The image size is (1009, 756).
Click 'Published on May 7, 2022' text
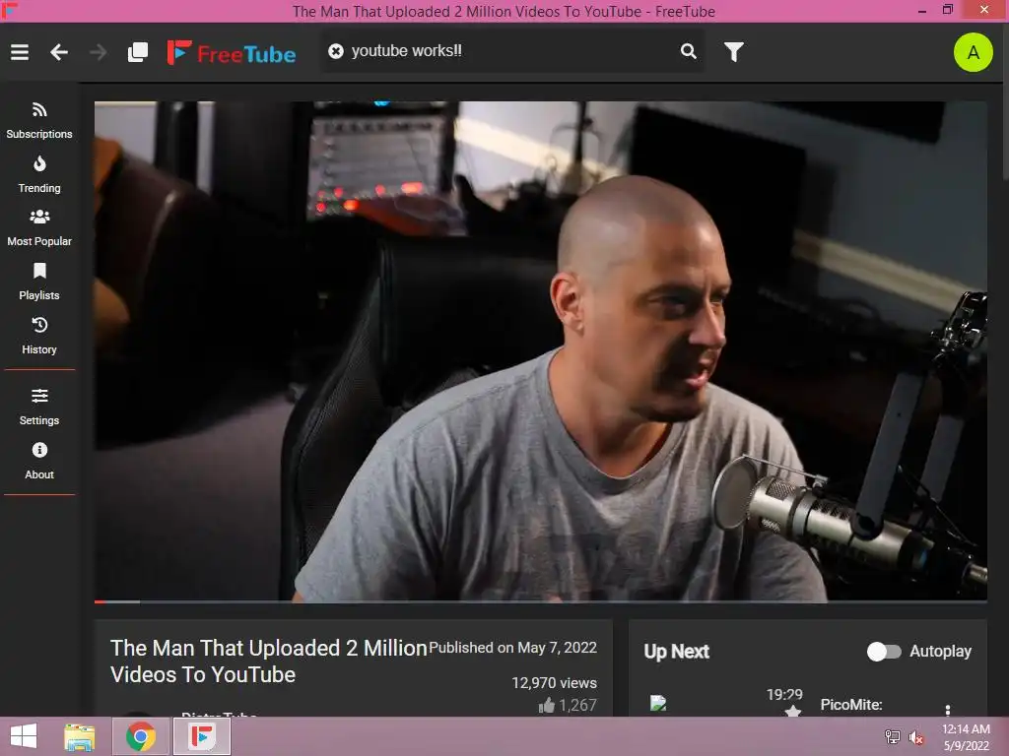[512, 648]
